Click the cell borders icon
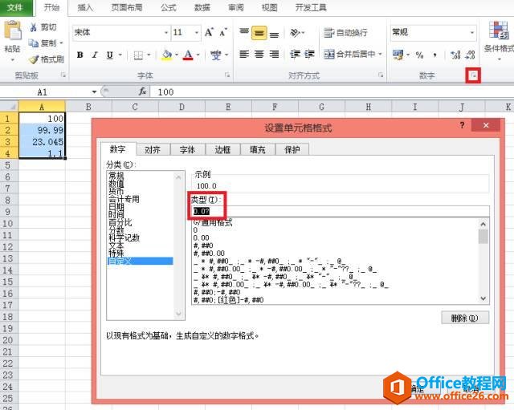The width and height of the screenshot is (514, 410). (138, 55)
